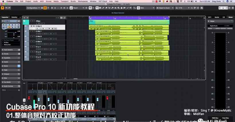Toggle global Solo S in toolbar
Screen dimensions: 235x122
(55, 8)
